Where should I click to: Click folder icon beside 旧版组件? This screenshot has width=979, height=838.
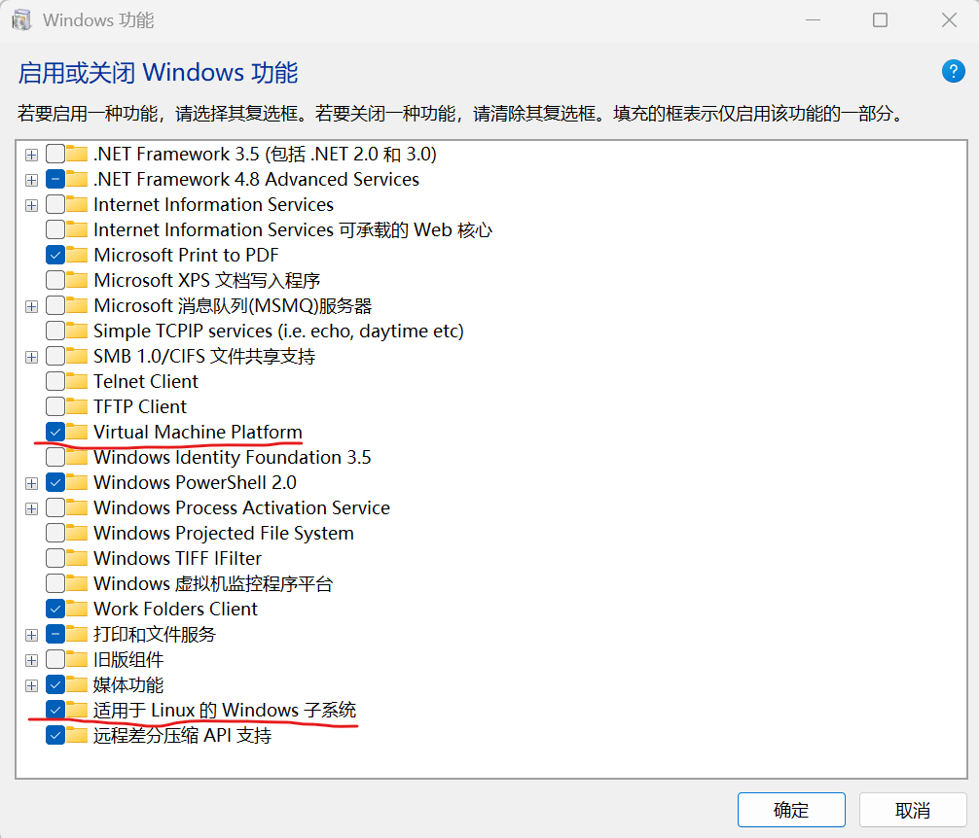coord(77,659)
